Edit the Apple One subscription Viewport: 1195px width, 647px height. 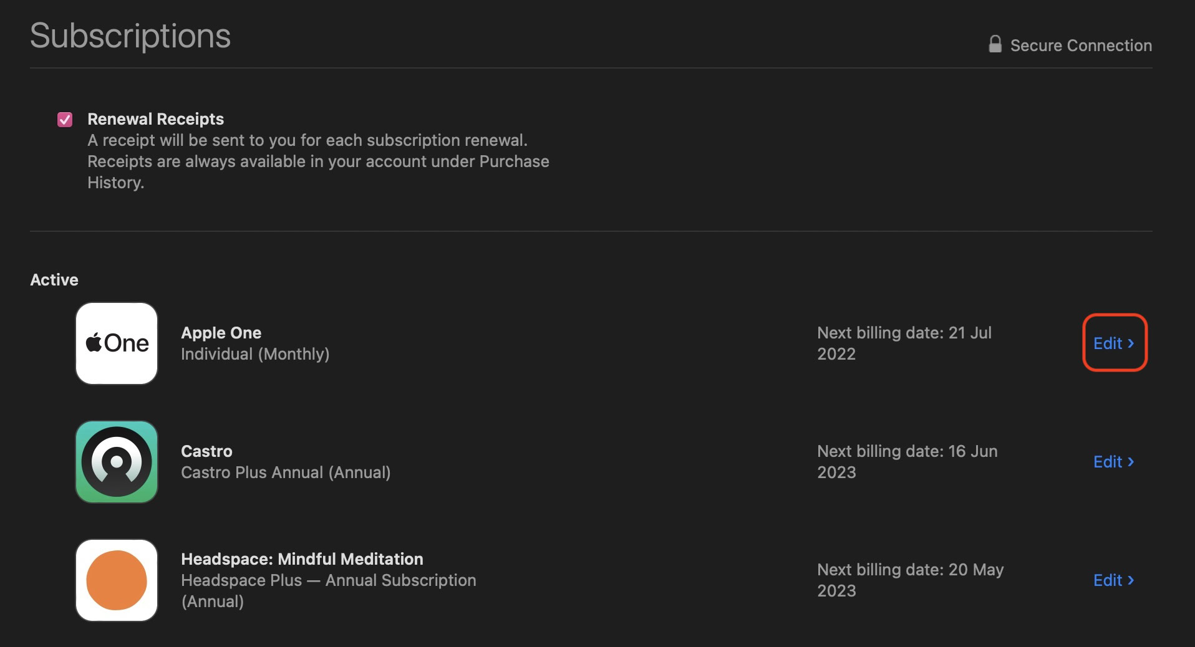click(x=1114, y=343)
